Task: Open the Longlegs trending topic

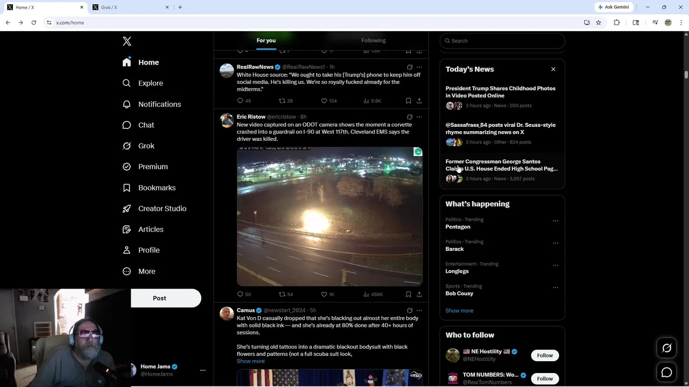Action: [x=457, y=271]
